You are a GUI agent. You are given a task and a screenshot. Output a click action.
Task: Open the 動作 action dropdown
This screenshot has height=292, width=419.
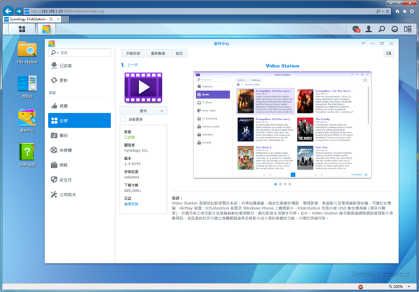click(x=143, y=110)
